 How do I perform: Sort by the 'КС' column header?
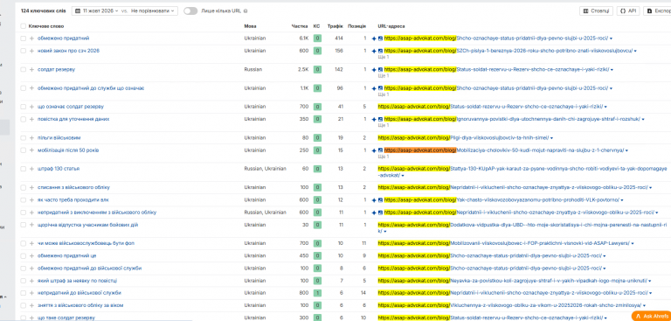pos(316,26)
